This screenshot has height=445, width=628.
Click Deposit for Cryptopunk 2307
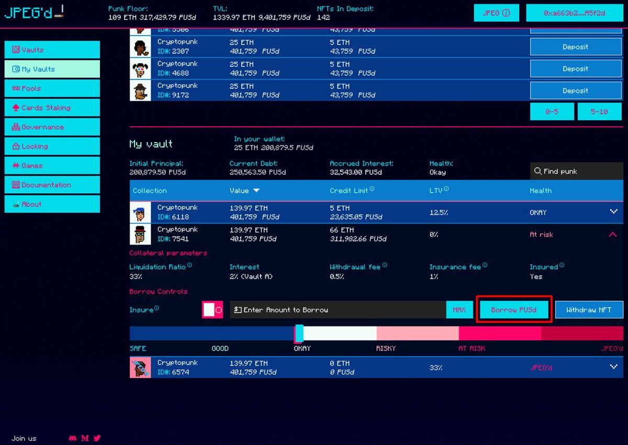pyautogui.click(x=576, y=47)
